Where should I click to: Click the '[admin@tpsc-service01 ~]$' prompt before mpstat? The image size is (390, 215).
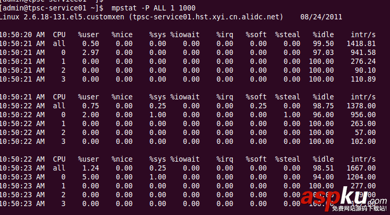tap(51, 8)
